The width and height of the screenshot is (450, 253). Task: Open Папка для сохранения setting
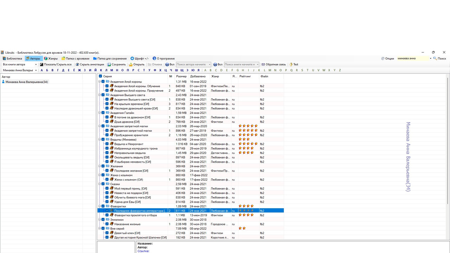click(110, 59)
